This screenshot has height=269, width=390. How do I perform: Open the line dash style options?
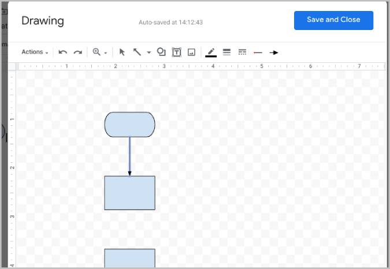coord(243,52)
